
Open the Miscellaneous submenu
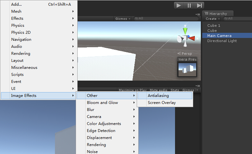tap(39, 67)
